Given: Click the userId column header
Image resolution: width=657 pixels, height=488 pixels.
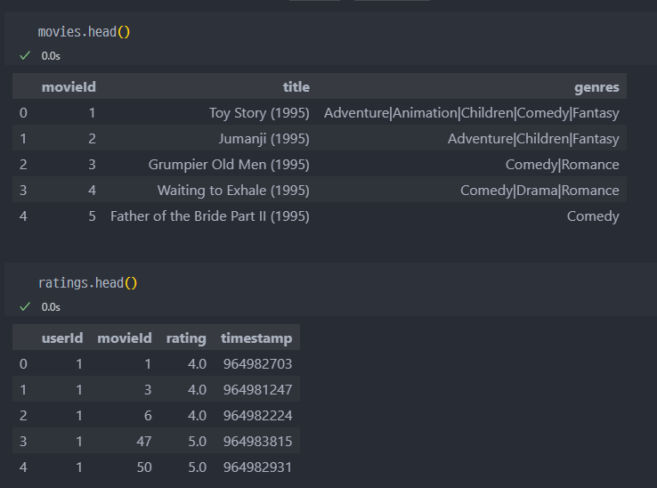Looking at the screenshot, I should coord(62,338).
